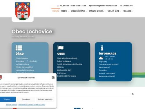Click the epodatelna email address
The width and height of the screenshot is (145, 109).
coord(103,6)
